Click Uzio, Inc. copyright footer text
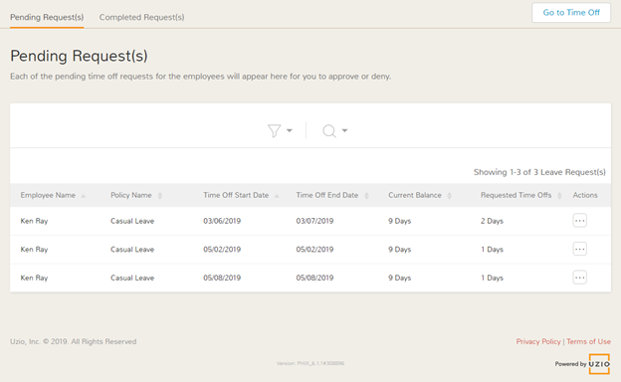 coord(74,341)
